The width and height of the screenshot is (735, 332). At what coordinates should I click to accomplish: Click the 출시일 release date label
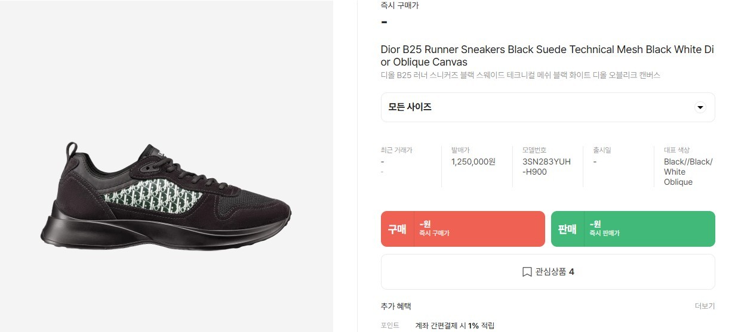tap(602, 150)
